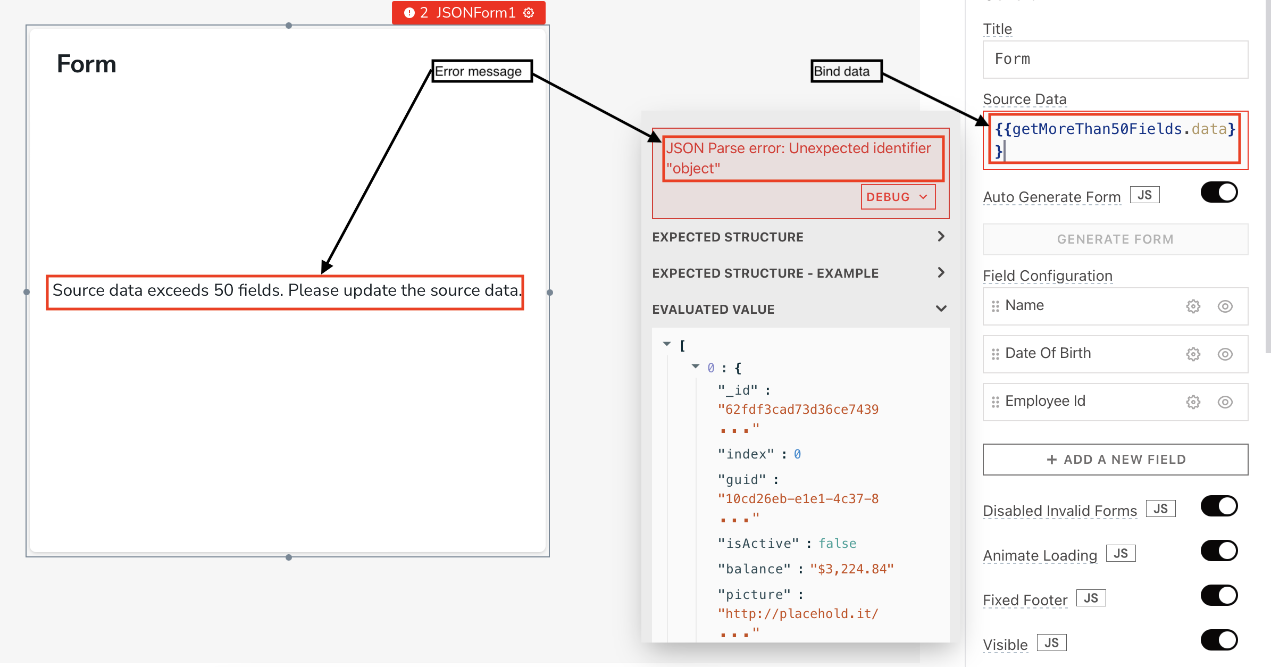Disable the Animate Loading switch
This screenshot has height=667, width=1271.
pyautogui.click(x=1219, y=551)
